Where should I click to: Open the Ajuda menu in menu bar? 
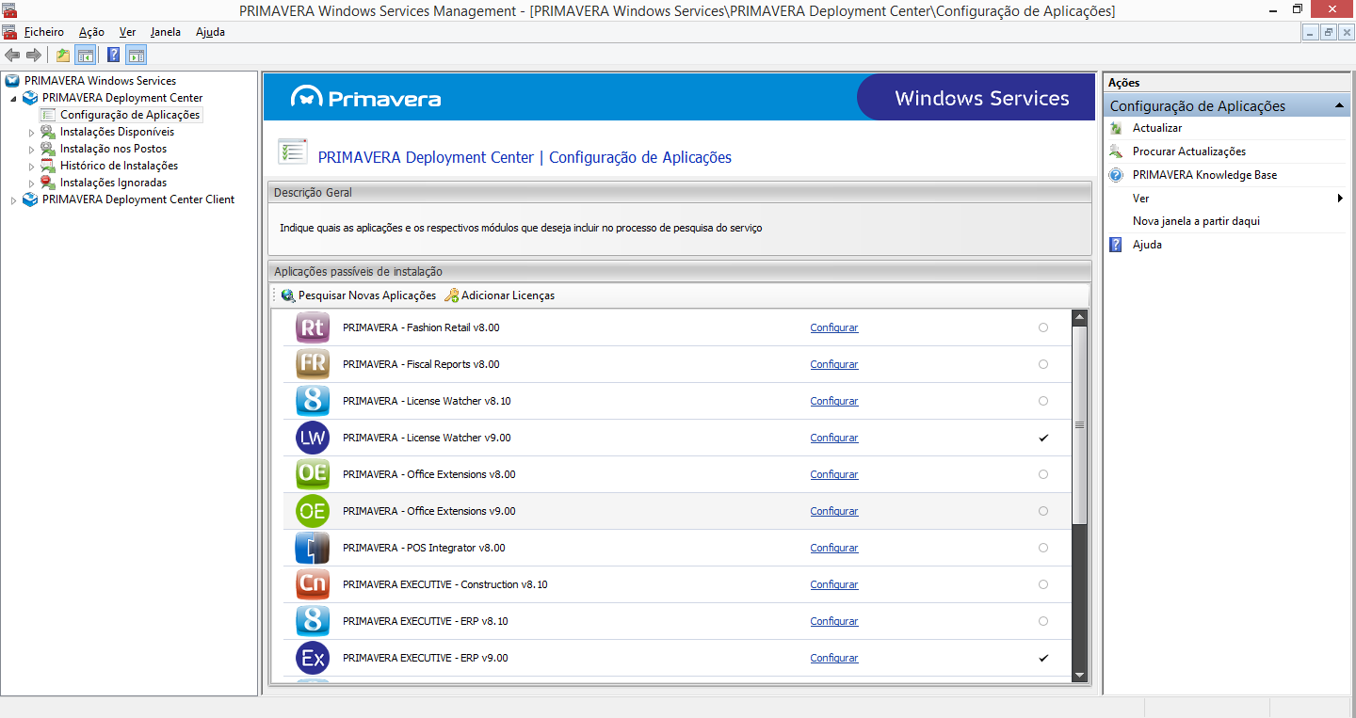pos(210,32)
